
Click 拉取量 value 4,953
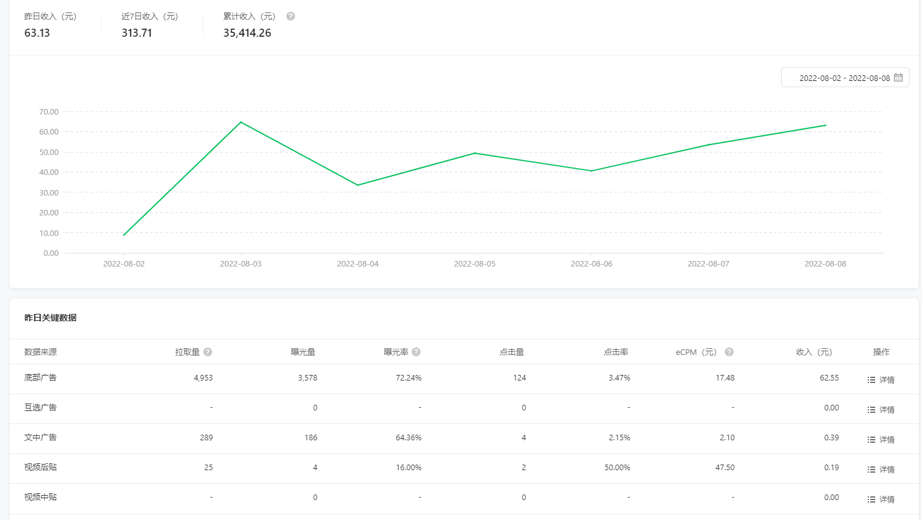click(203, 378)
